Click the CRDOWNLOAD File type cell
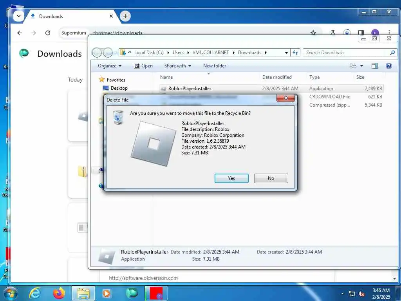 [330, 97]
